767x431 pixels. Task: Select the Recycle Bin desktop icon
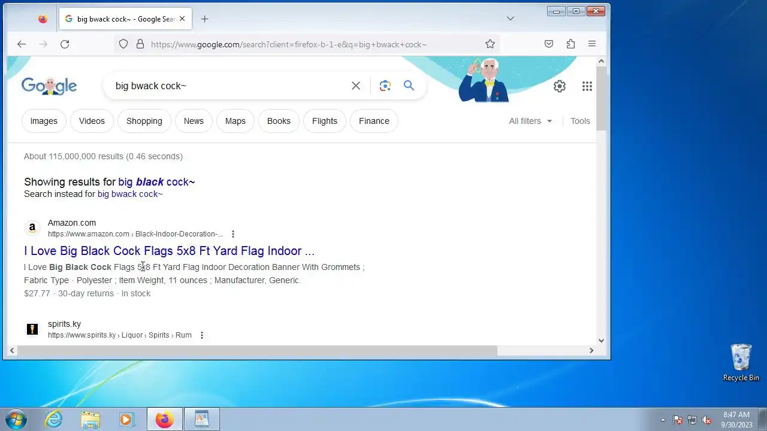741,362
